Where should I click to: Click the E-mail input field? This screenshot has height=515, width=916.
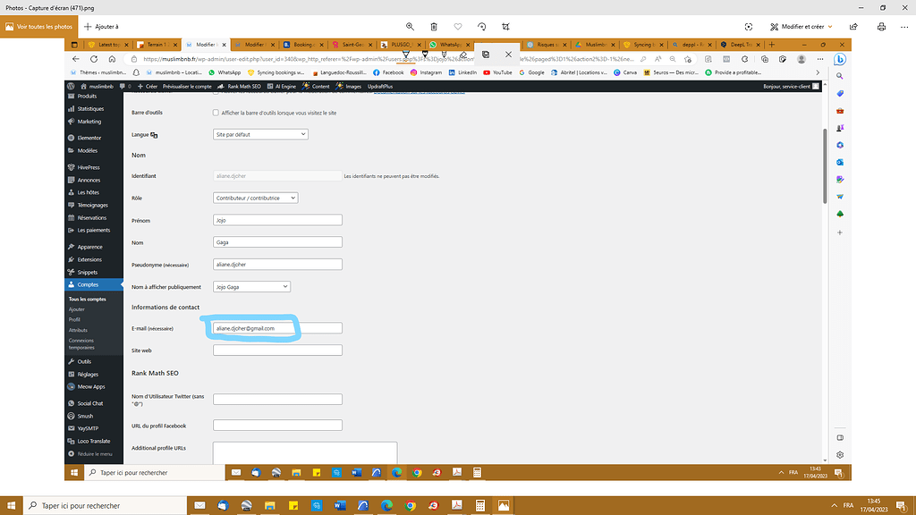[277, 328]
